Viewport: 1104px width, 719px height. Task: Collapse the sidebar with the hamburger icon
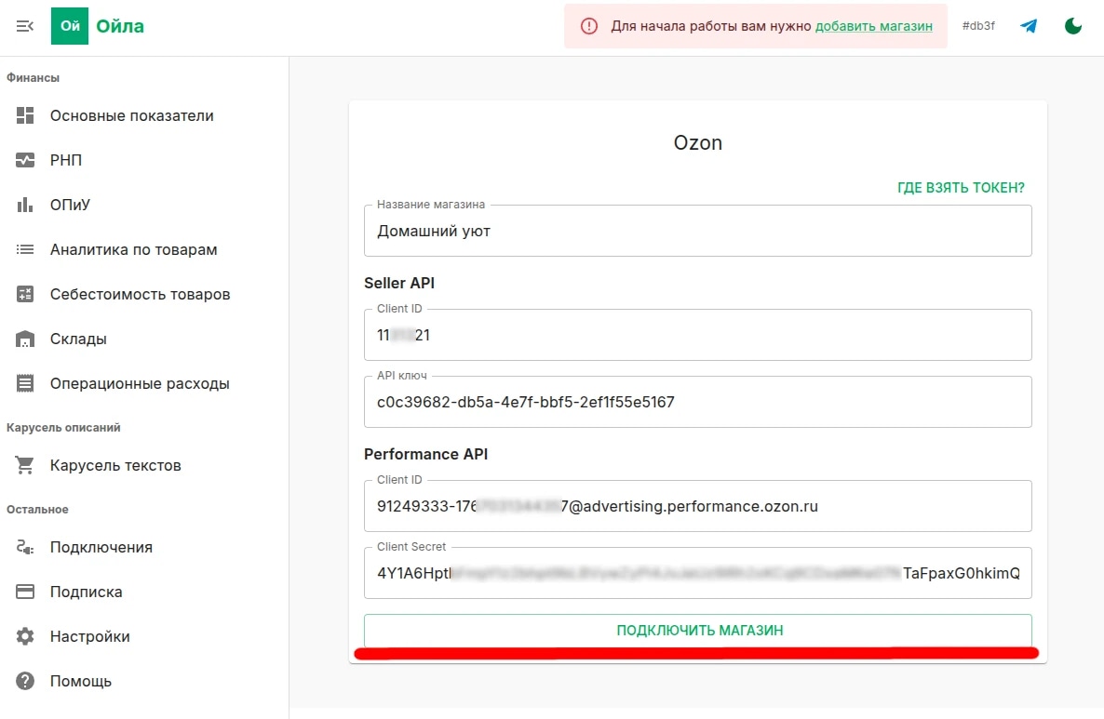click(24, 26)
